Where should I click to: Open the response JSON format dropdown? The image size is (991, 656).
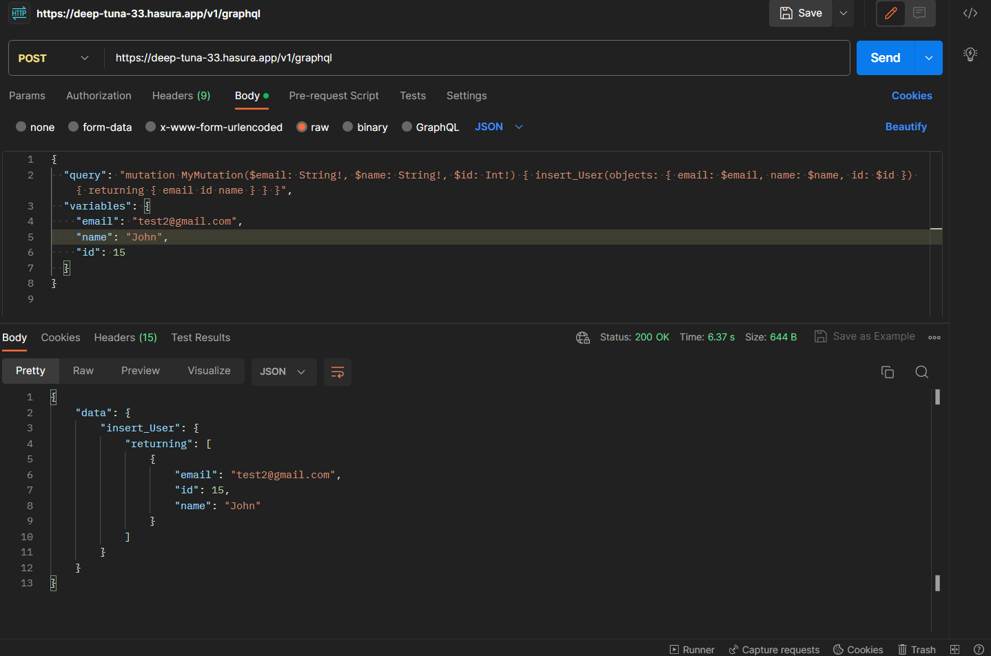284,372
